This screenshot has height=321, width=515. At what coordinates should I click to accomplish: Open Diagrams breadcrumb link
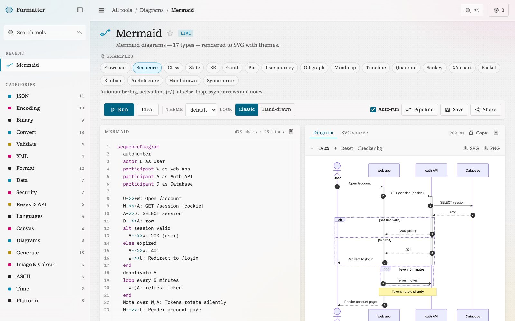tap(152, 10)
